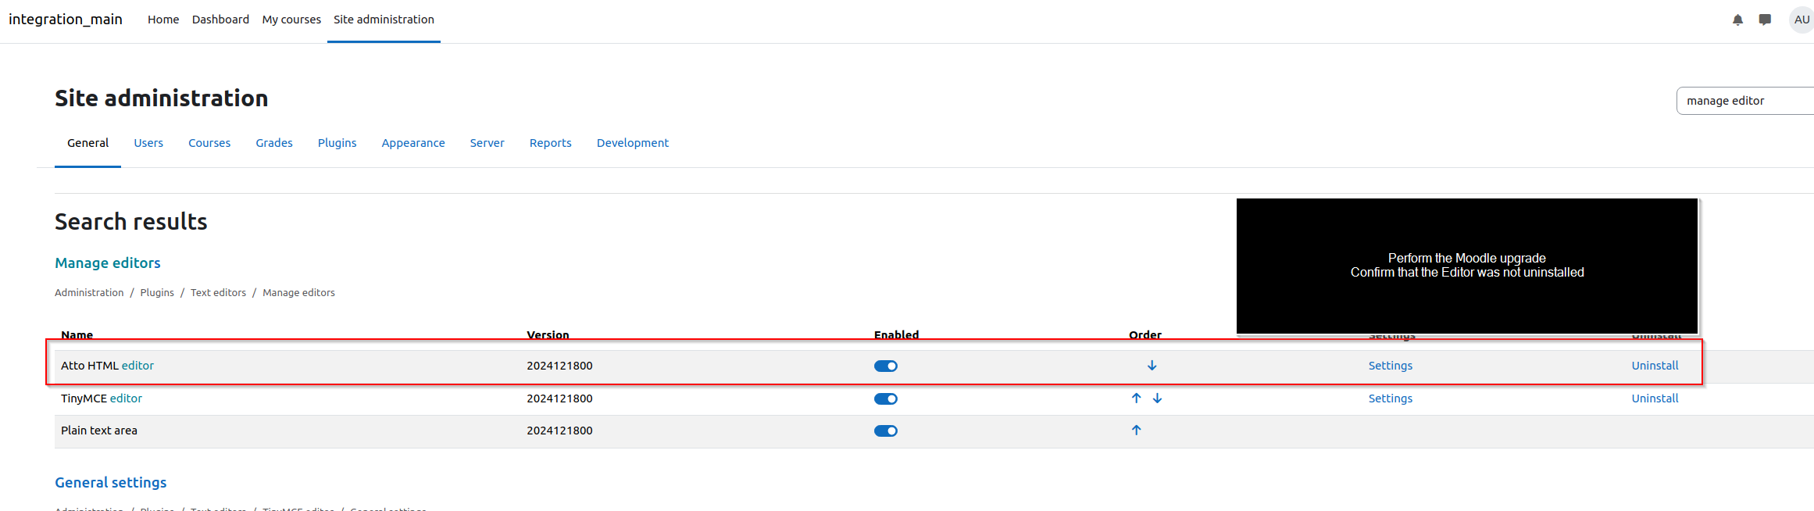Click the TinyMCE editor name
This screenshot has width=1814, height=511.
click(x=102, y=398)
